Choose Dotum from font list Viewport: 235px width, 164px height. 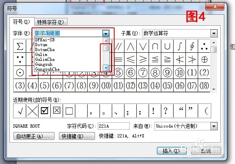point(68,45)
